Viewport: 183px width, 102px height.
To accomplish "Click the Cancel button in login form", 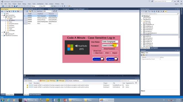I will (112, 59).
